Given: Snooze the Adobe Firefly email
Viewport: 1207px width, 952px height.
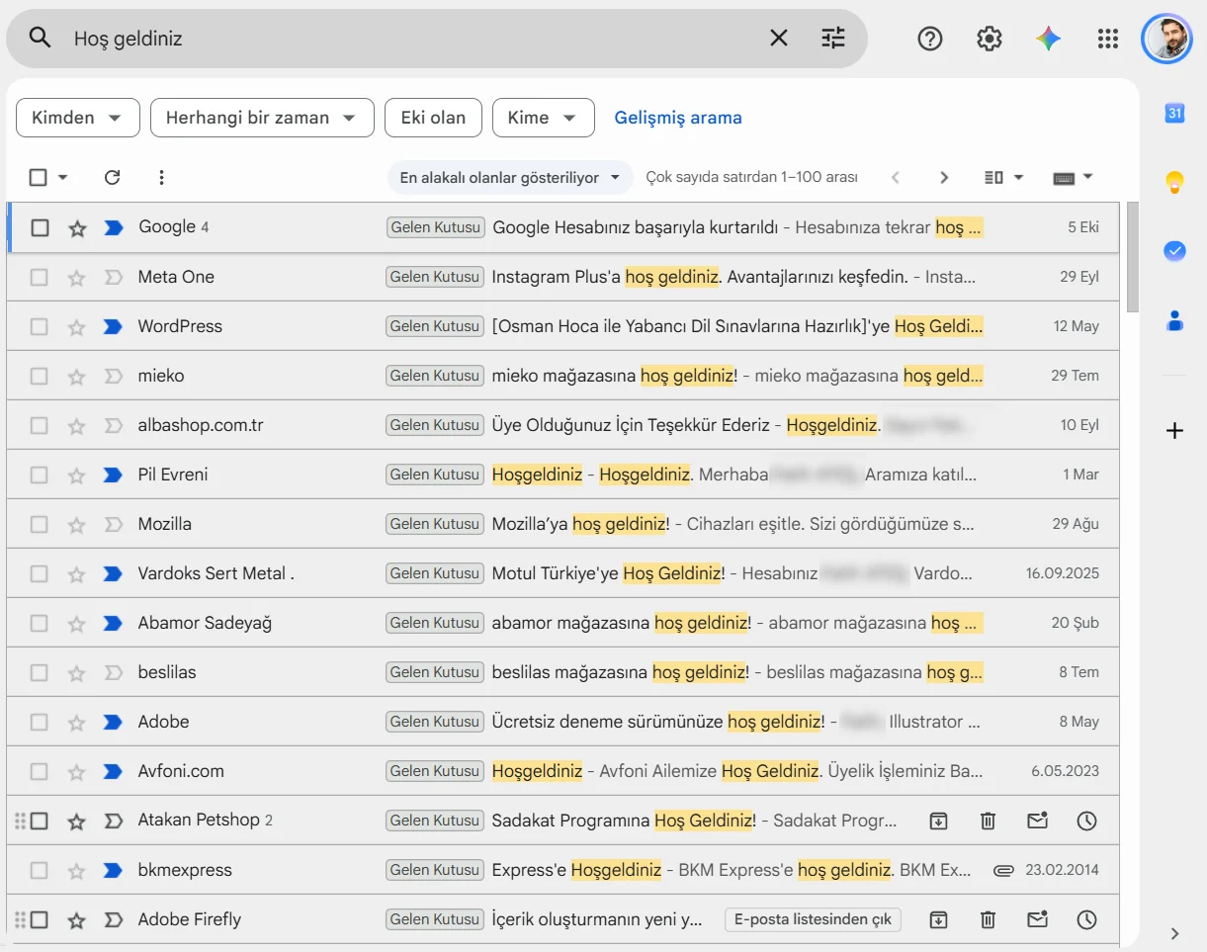Looking at the screenshot, I should 1086,919.
